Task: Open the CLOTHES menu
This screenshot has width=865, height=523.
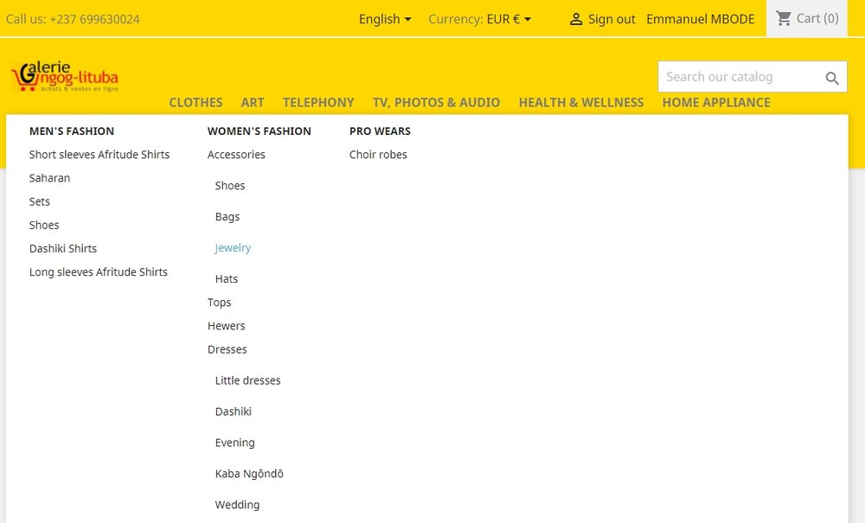Action: point(195,102)
